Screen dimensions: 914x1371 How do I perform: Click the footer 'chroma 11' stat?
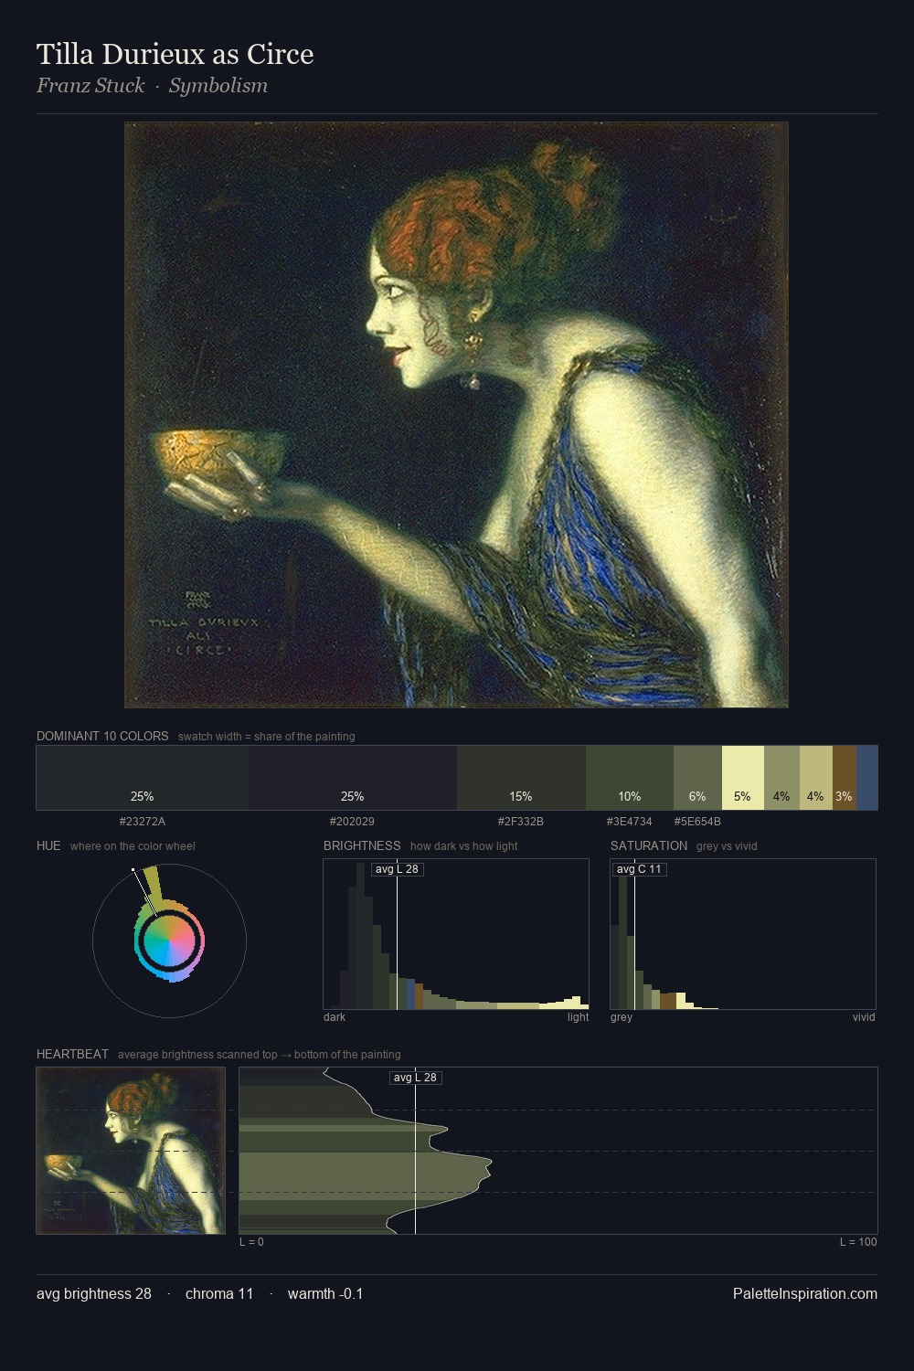pyautogui.click(x=219, y=1293)
